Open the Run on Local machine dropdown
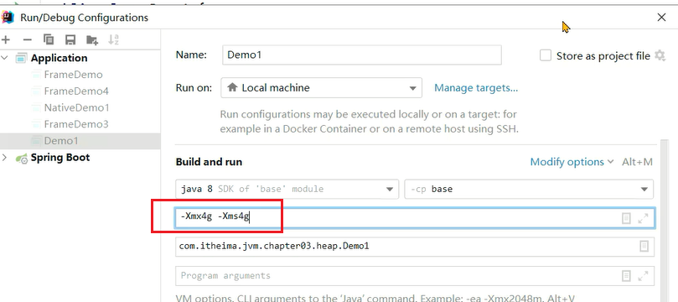The height and width of the screenshot is (302, 678). (x=321, y=88)
